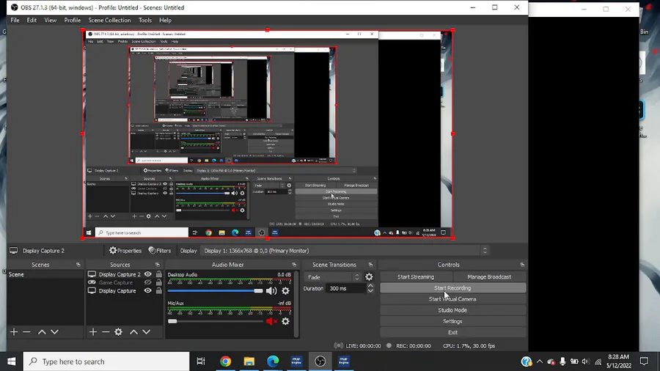Open Microsoft Edge from taskbar
This screenshot has width=660, height=371.
[x=273, y=361]
